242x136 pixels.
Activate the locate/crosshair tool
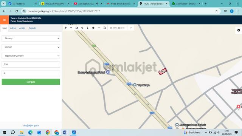[82, 28]
